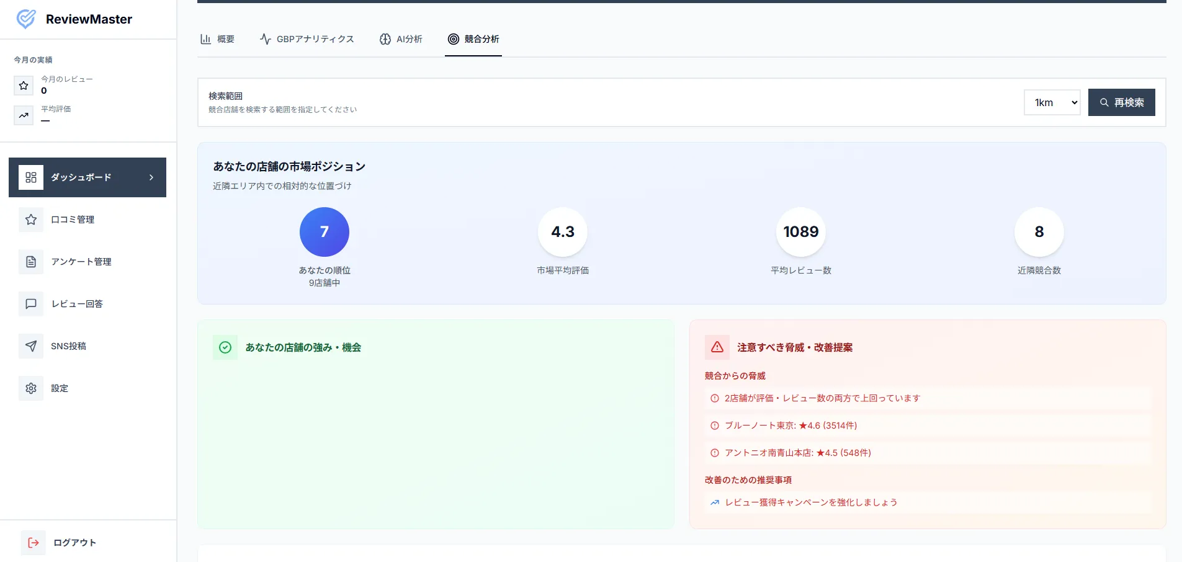The height and width of the screenshot is (562, 1182).
Task: Open the 1km search range dropdown
Action: pyautogui.click(x=1052, y=102)
